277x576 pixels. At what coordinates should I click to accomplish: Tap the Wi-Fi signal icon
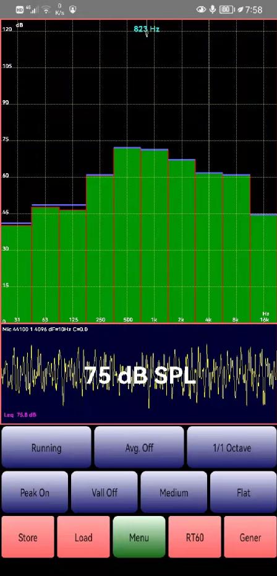tap(46, 10)
